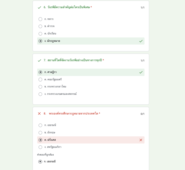Click green checkmark icon beside question 6 title
This screenshot has width=185, height=170.
pyautogui.click(x=39, y=7)
